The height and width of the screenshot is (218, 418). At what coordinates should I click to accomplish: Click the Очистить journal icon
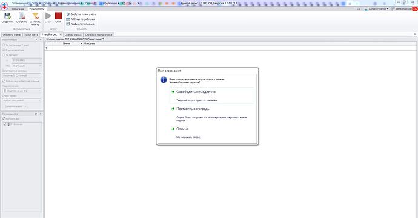point(22,16)
